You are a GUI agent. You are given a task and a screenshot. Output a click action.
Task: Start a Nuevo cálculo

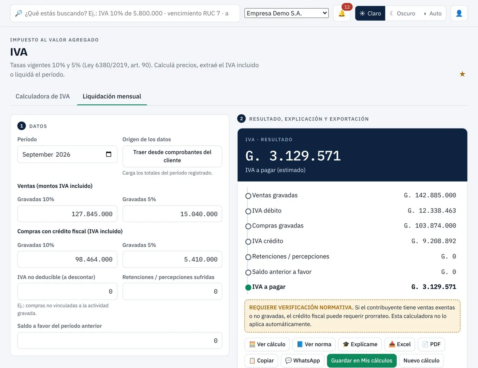(x=421, y=361)
